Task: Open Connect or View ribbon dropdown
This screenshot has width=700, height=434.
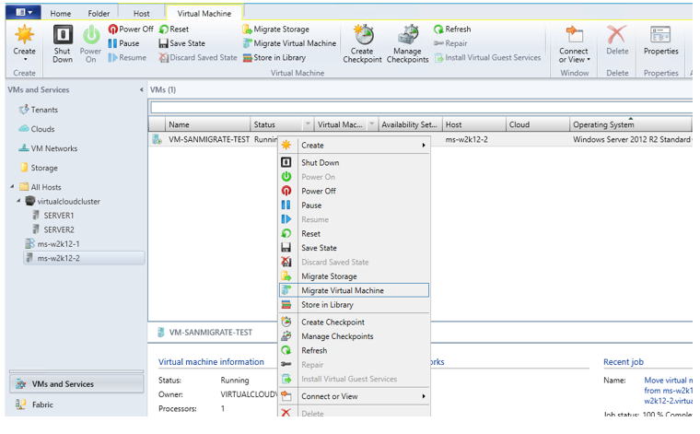Action: pyautogui.click(x=574, y=43)
